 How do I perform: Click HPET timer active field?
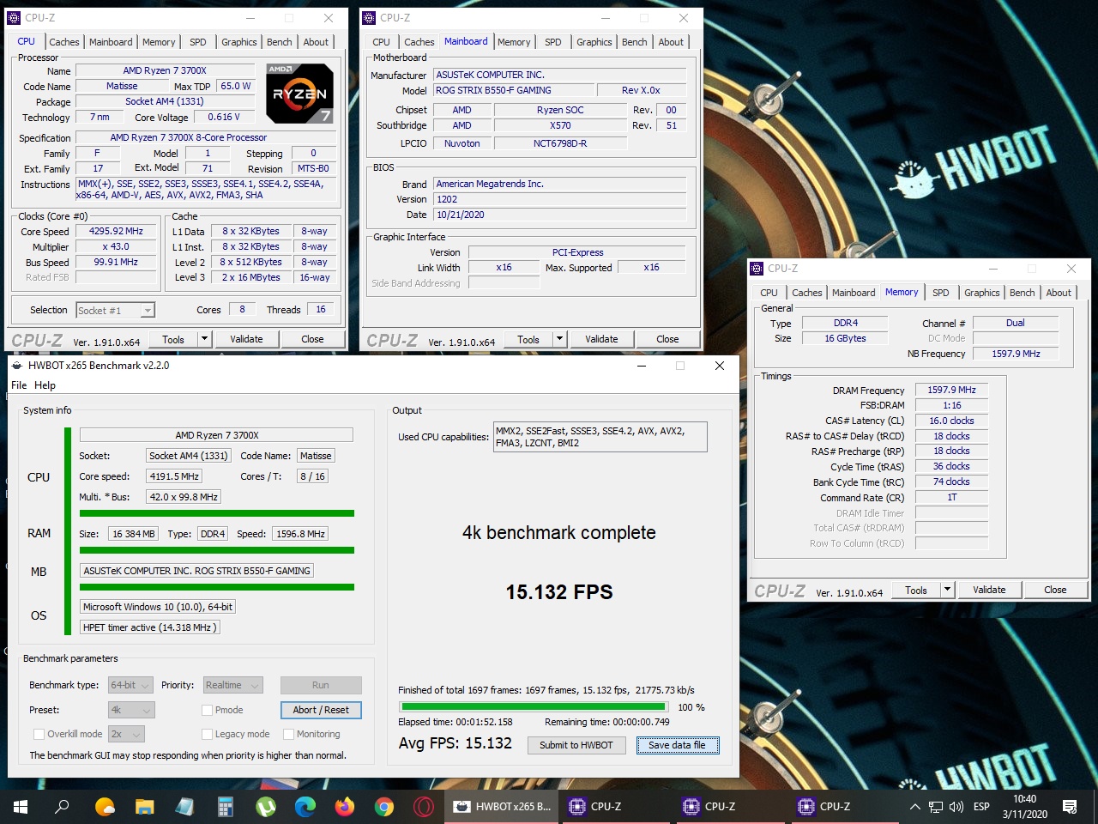click(150, 627)
